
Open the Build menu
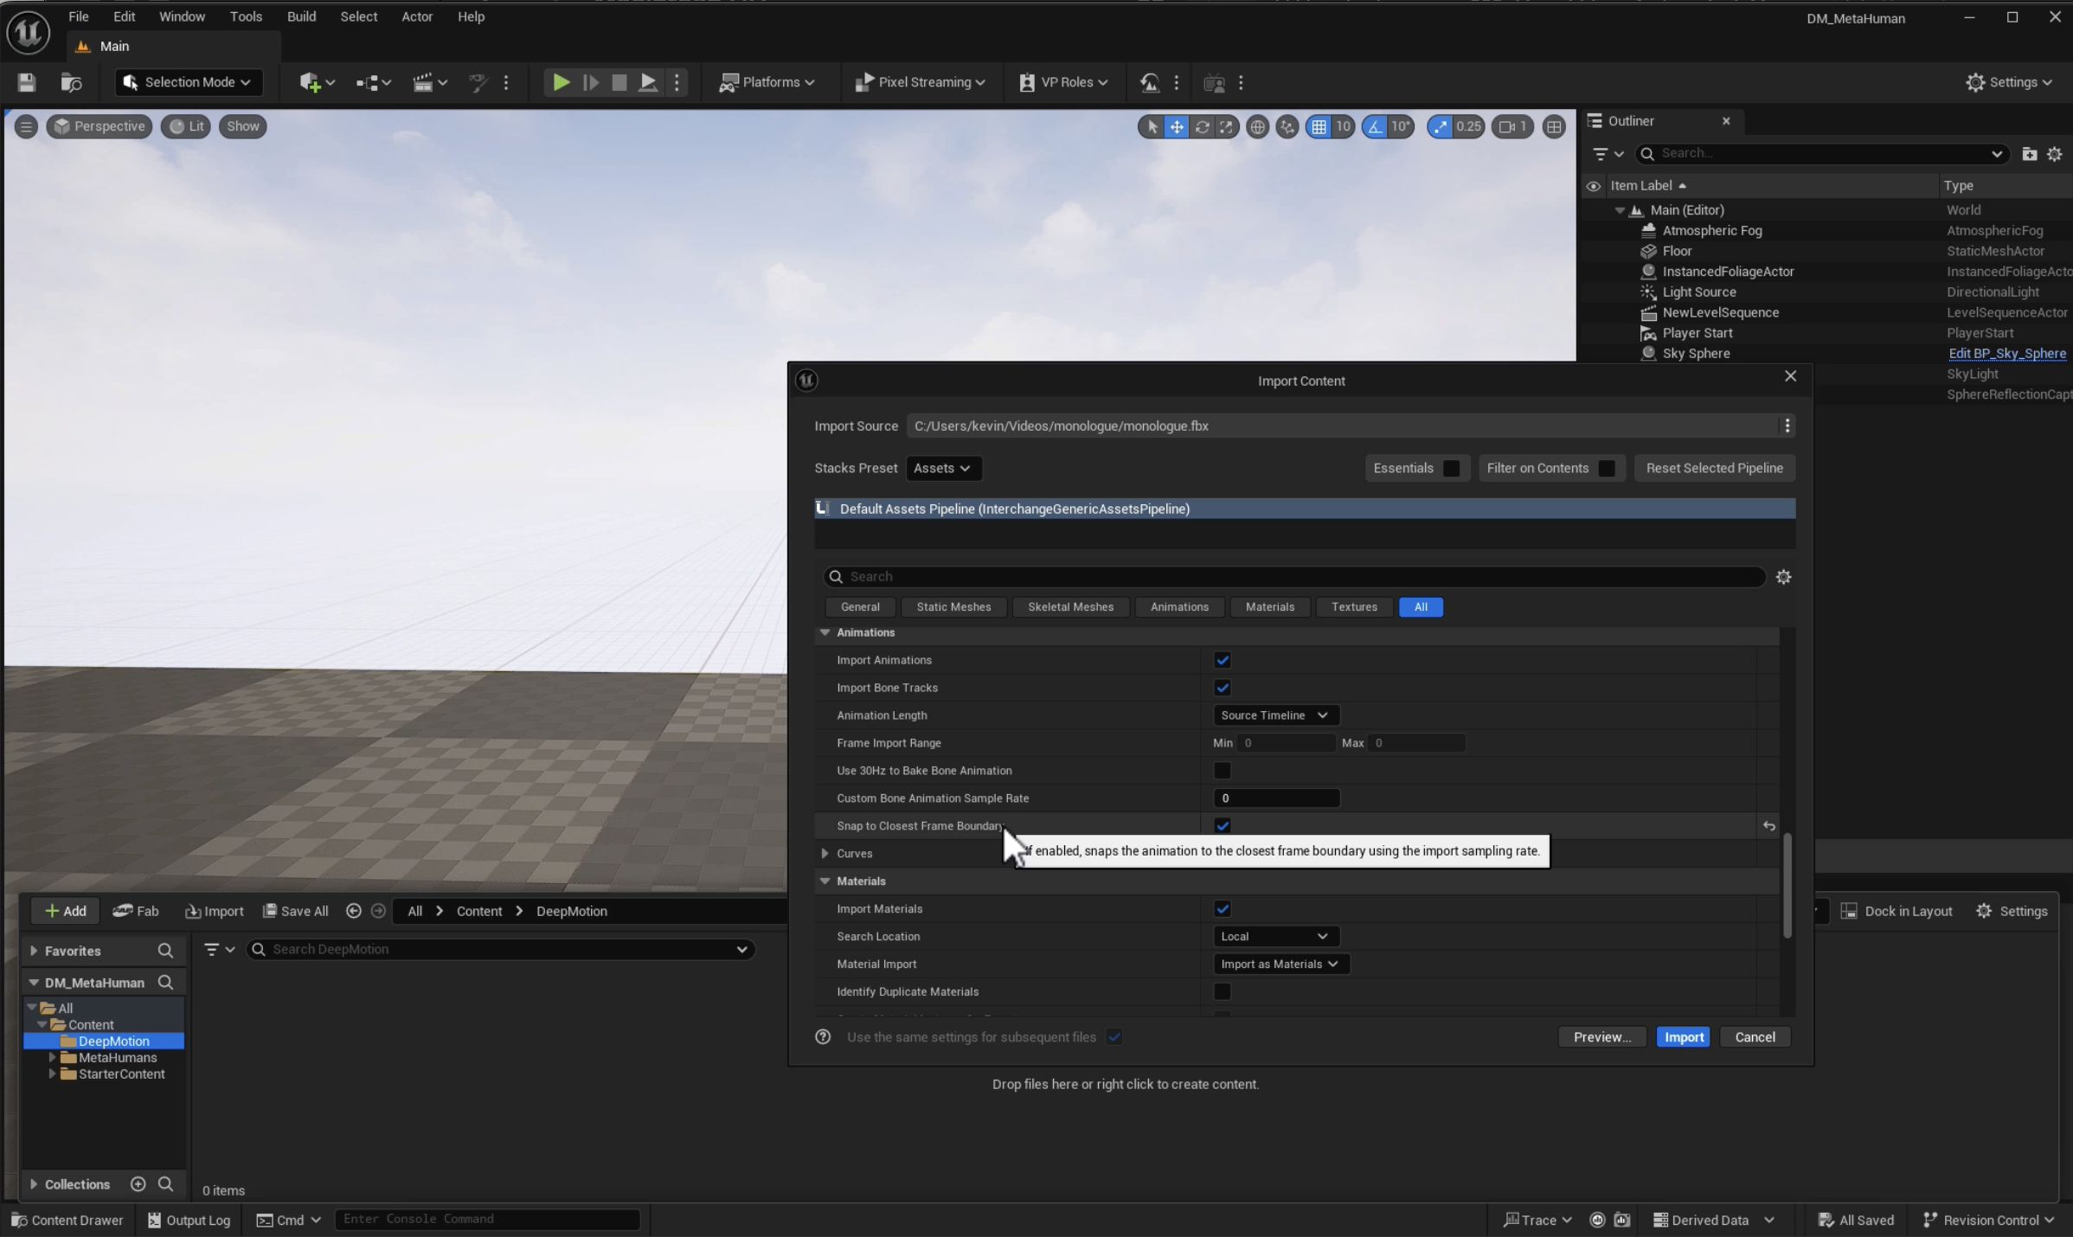tap(301, 16)
